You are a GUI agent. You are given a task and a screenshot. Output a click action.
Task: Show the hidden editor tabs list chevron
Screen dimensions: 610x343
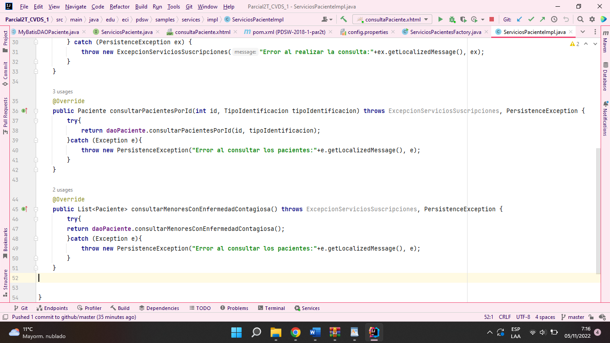583,32
